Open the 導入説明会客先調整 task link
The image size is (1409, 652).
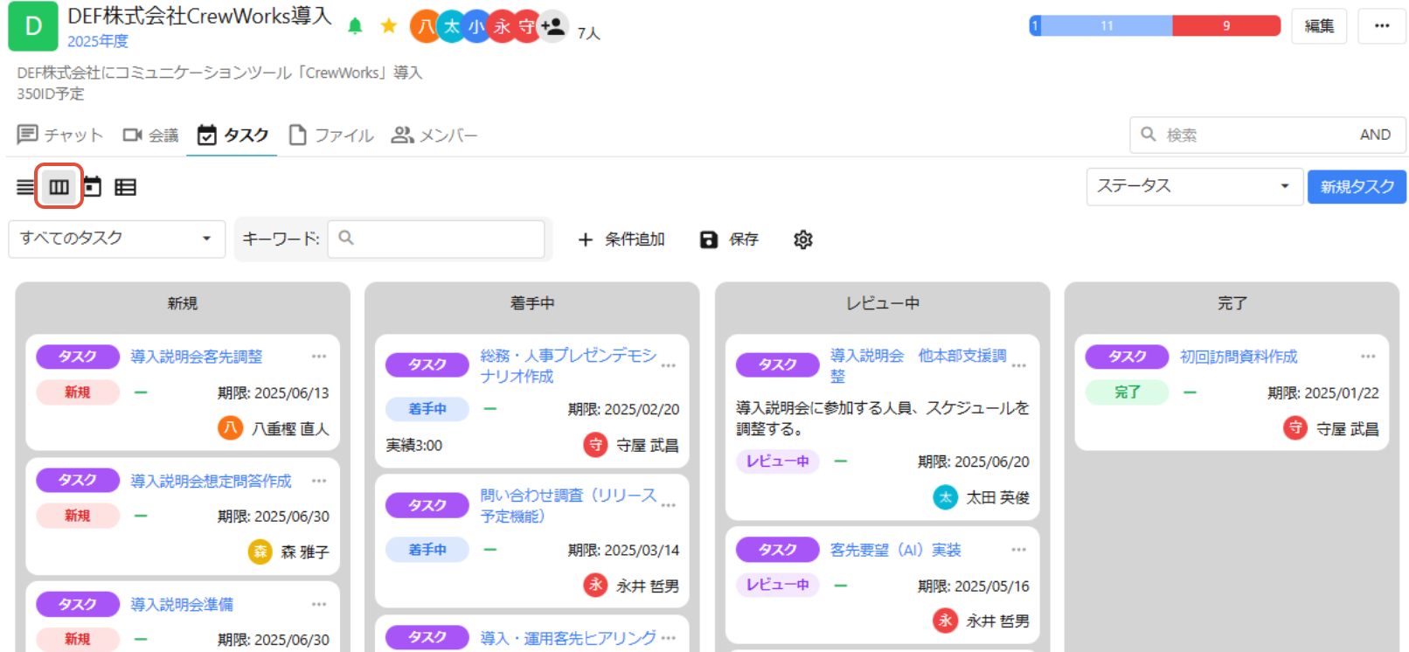click(x=197, y=357)
